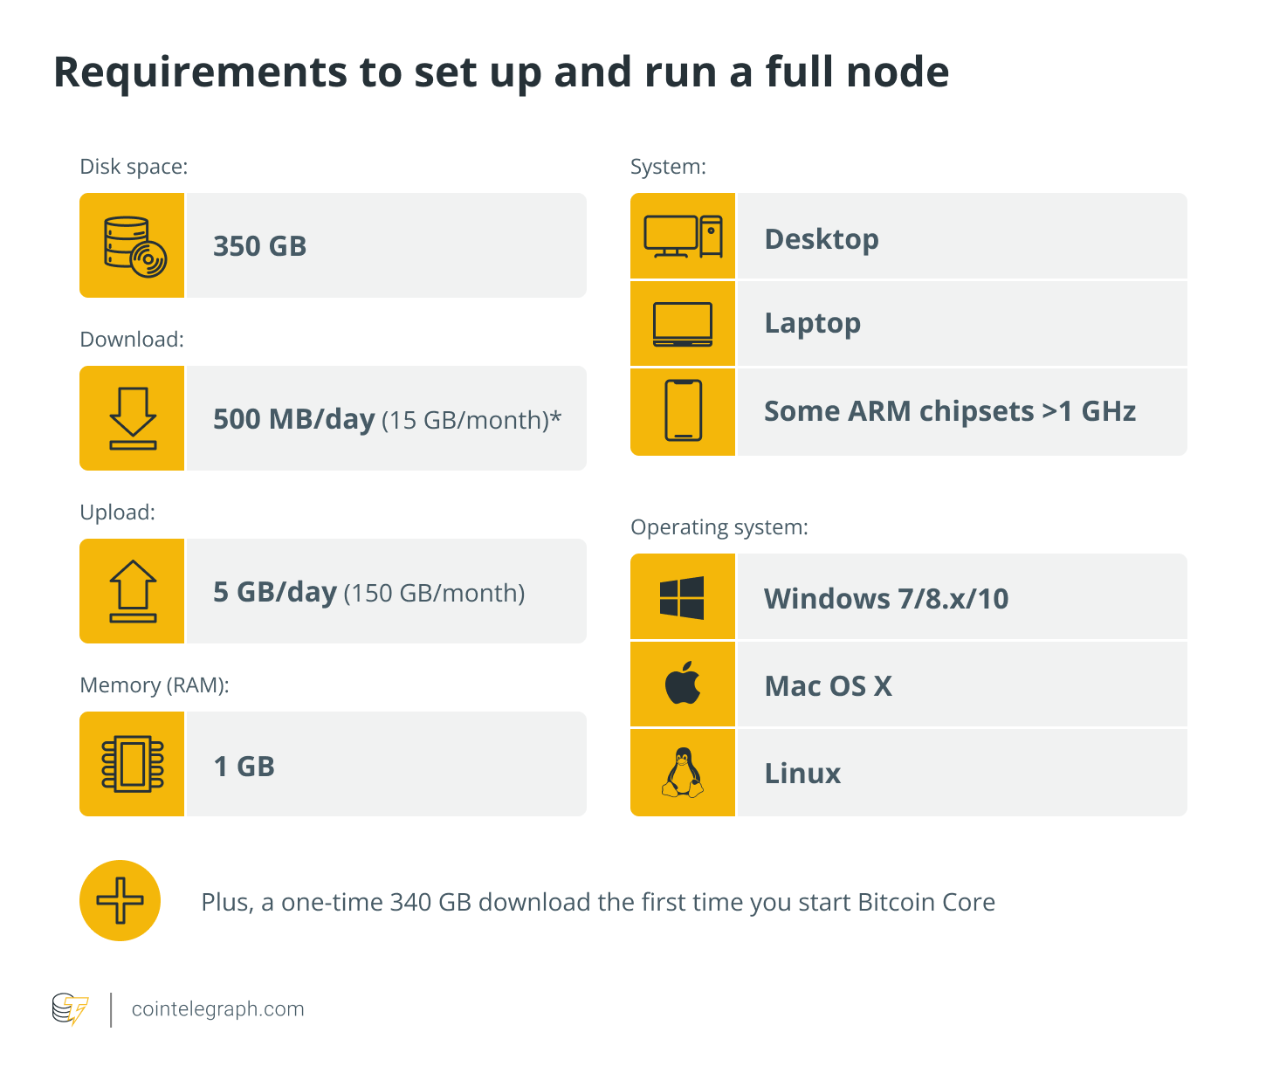Click the upload arrow icon
This screenshot has height=1080, width=1266.
tap(133, 591)
